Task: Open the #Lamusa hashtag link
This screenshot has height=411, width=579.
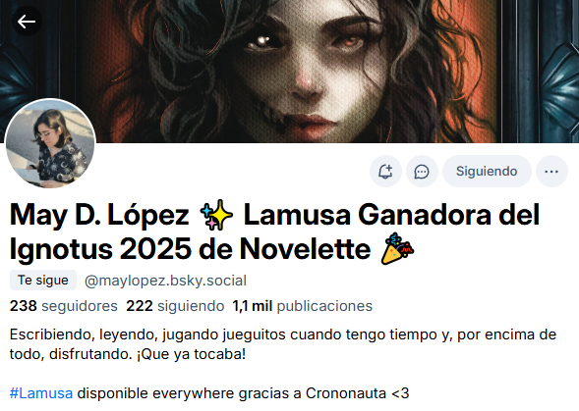Action: pos(41,393)
